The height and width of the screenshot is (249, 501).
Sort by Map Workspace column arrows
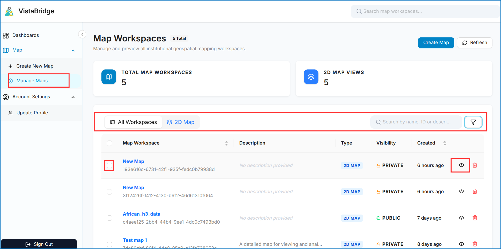click(x=226, y=143)
